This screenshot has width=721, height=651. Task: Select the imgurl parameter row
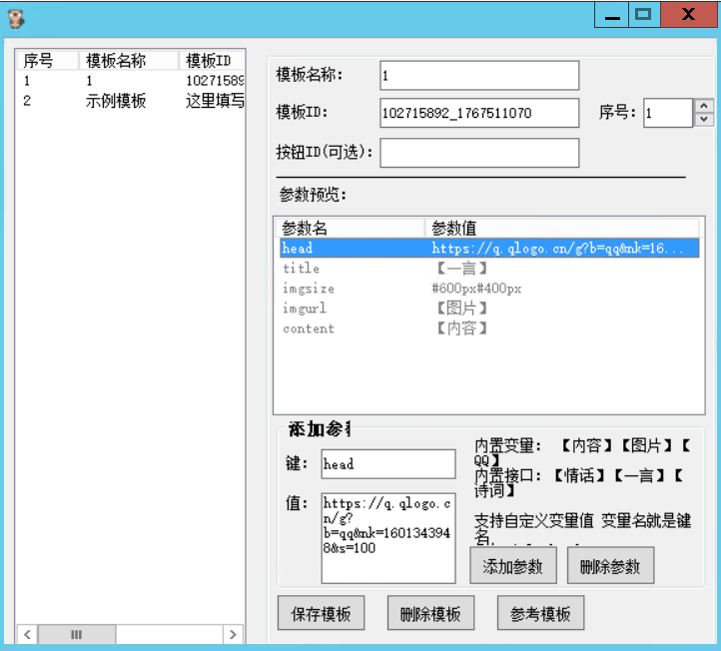click(x=305, y=309)
